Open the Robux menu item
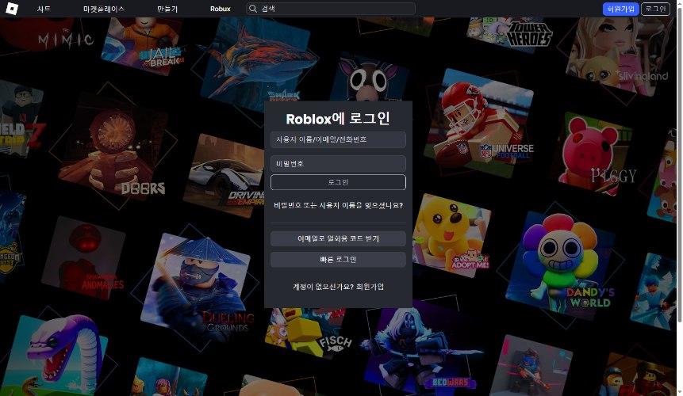 220,9
